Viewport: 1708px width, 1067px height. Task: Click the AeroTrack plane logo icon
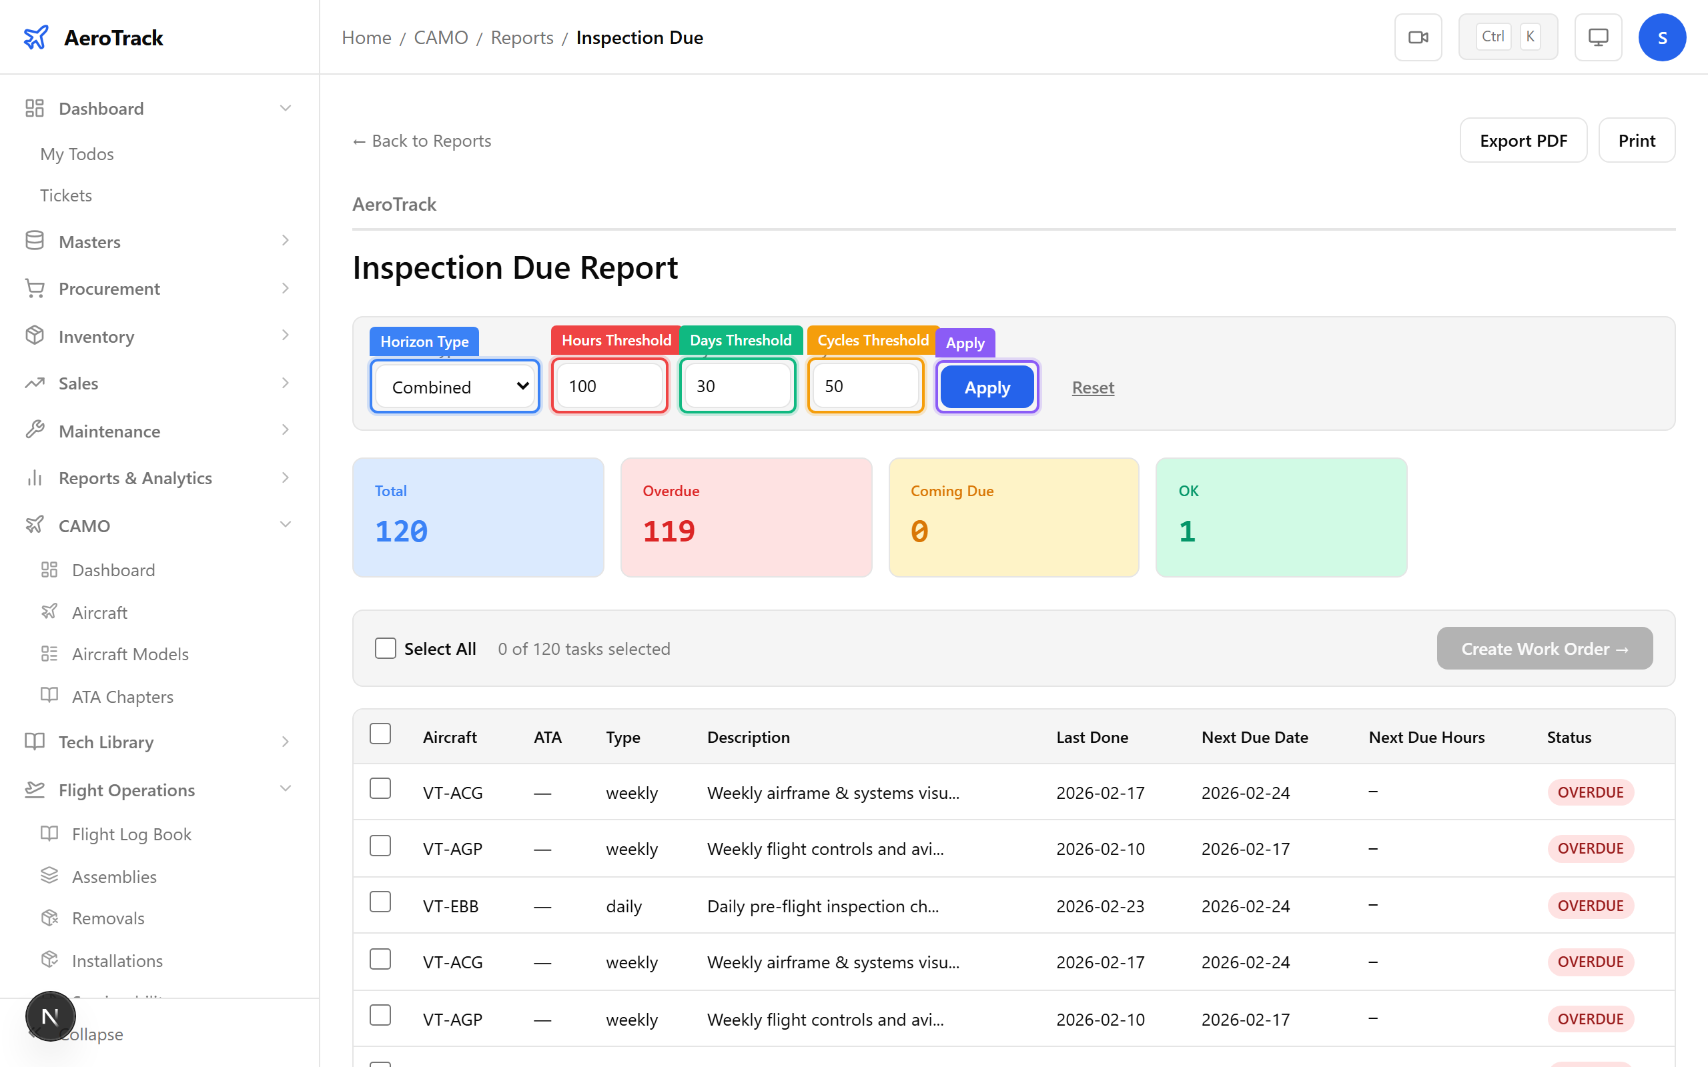(x=37, y=37)
